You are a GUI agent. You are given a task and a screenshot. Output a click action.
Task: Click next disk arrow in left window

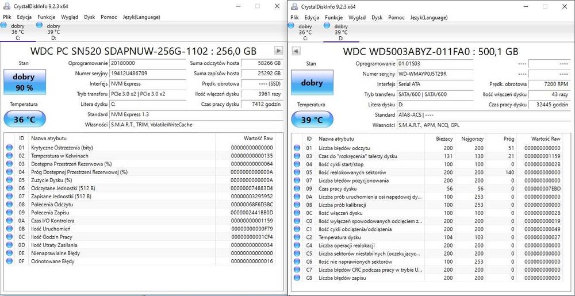point(279,51)
